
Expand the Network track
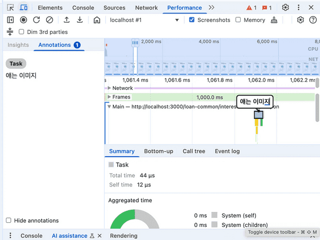109,88
